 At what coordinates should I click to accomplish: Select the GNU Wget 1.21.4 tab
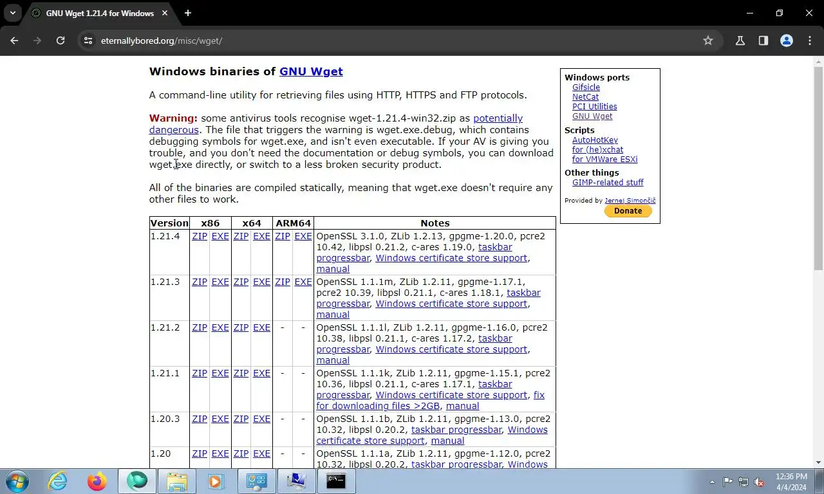click(100, 13)
